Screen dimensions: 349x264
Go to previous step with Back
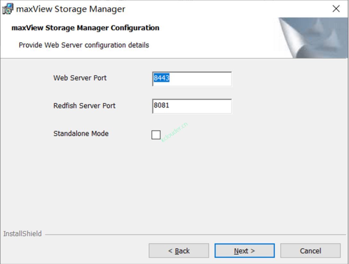[x=179, y=251]
